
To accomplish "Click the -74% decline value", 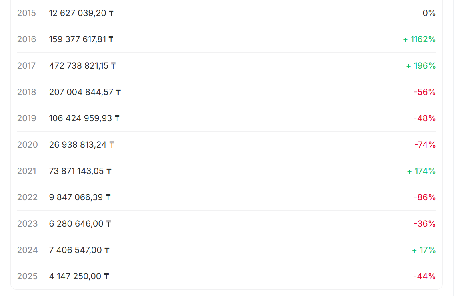I will click(x=425, y=145).
